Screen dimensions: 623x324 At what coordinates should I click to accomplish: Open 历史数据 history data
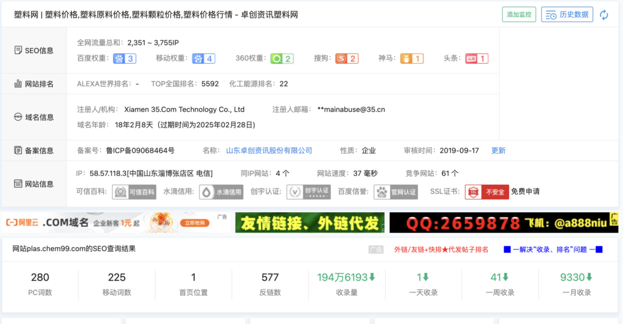point(567,15)
